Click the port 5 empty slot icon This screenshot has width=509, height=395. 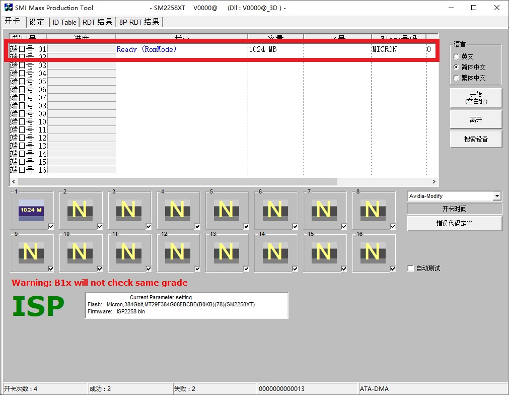pyautogui.click(x=226, y=210)
